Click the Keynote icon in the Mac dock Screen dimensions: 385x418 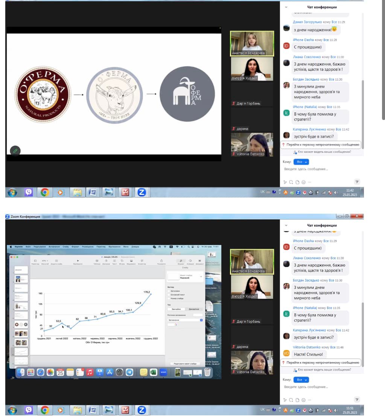click(x=100, y=372)
